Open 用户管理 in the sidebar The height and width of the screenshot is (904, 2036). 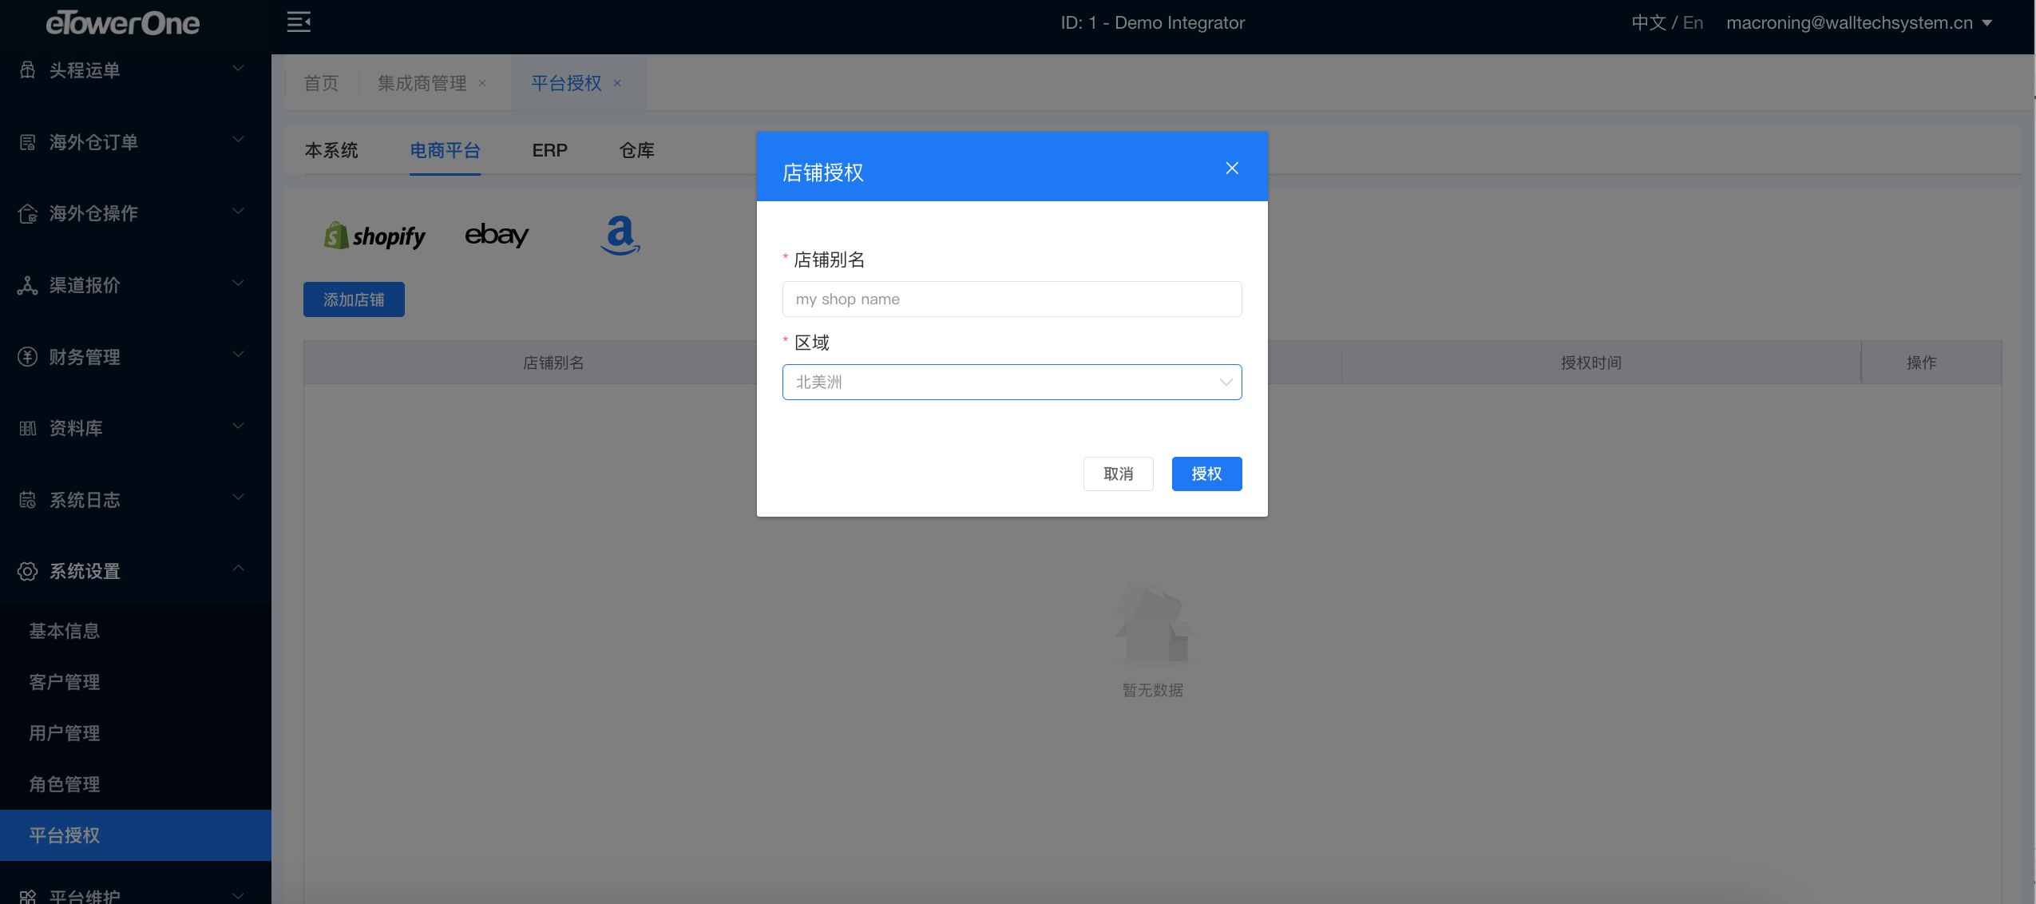65,733
